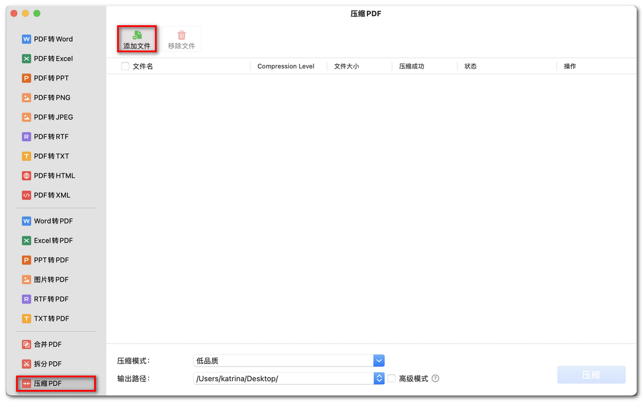Click the 高级模式 help question mark

click(x=435, y=378)
